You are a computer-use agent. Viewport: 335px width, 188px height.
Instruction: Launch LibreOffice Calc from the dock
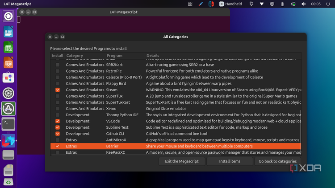pos(8,47)
